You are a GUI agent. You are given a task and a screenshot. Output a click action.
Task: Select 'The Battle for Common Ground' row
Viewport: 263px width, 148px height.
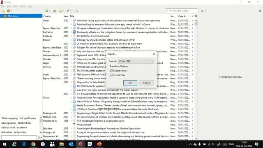click(x=118, y=36)
